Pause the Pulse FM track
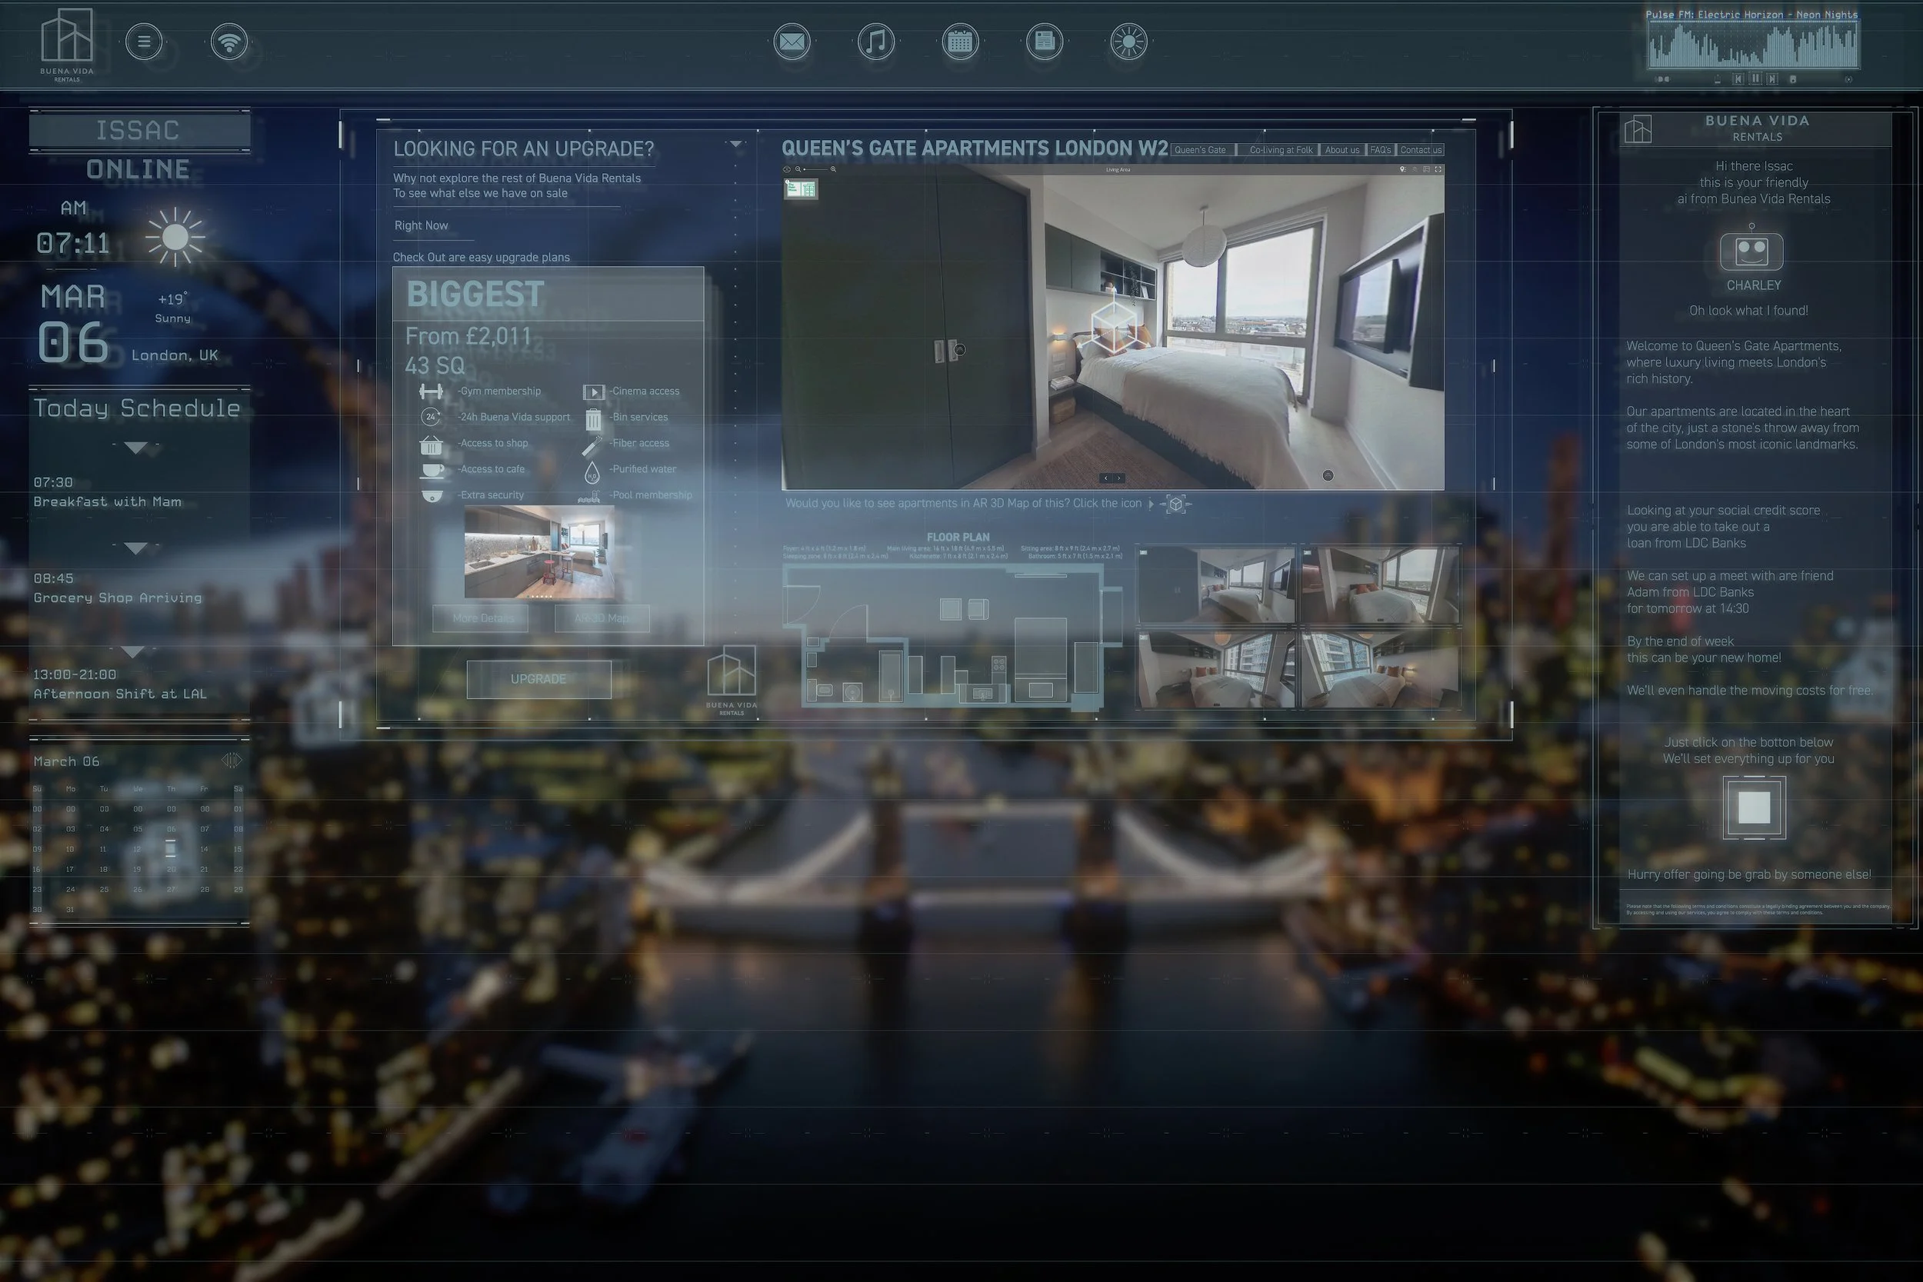The height and width of the screenshot is (1282, 1923). (1755, 79)
